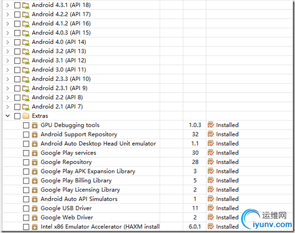This screenshot has height=233, width=295.
Task: Check the Android 2.3.3 (API 10) checkbox
Action: pos(17,79)
